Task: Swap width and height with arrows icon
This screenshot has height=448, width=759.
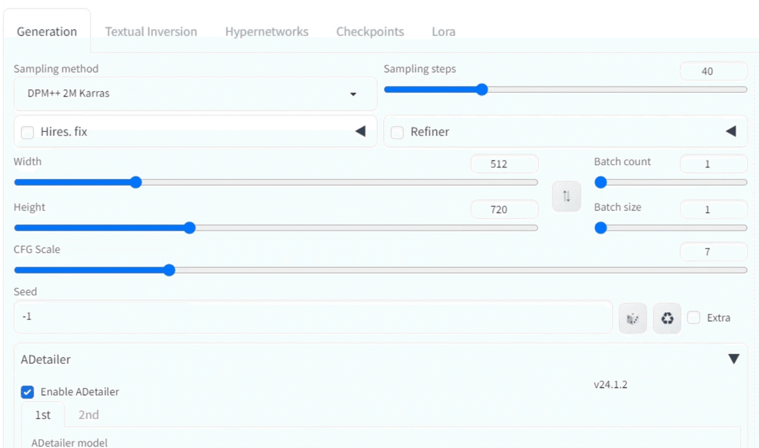Action: point(566,197)
